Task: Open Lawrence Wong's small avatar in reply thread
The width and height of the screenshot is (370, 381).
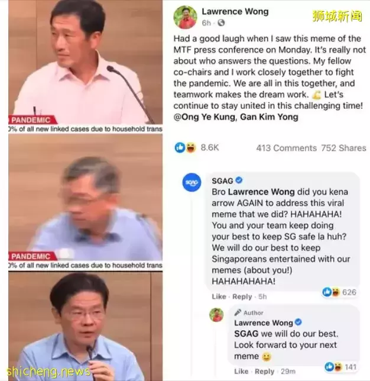Action: point(216,315)
